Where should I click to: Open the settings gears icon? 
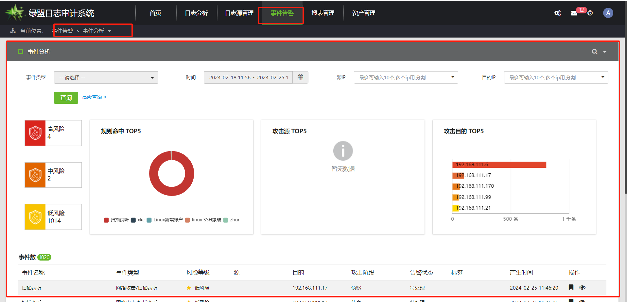click(557, 13)
